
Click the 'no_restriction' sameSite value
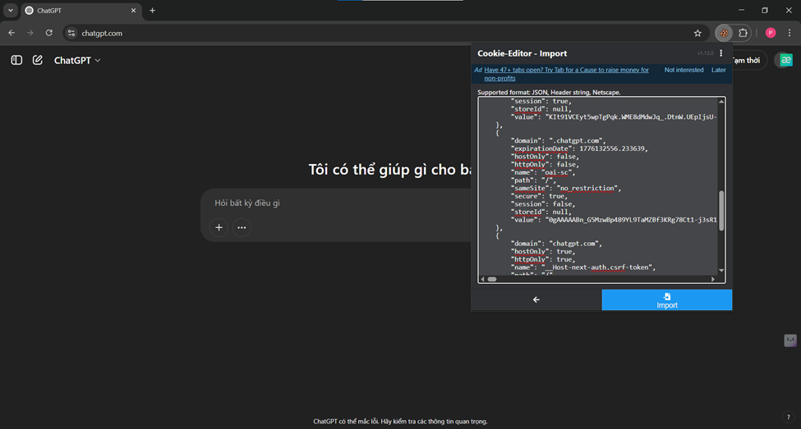coord(587,188)
